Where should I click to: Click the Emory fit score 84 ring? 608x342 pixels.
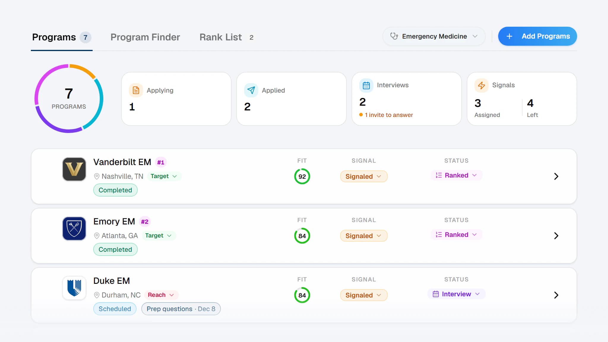(x=302, y=236)
